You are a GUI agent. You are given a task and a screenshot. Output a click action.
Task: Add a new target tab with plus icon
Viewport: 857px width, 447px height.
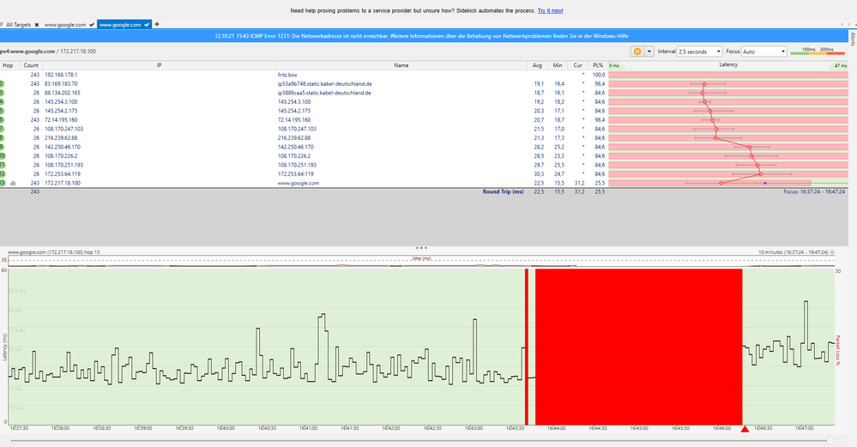156,24
